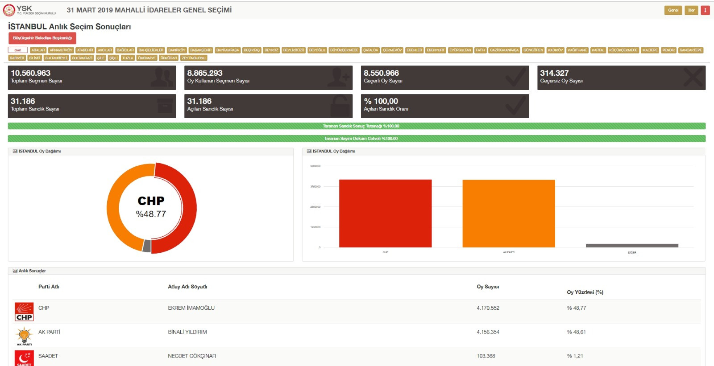This screenshot has height=366, width=714.
Task: Select Büyükşehir Belediye Başkanlığı red button
Action: (x=42, y=38)
